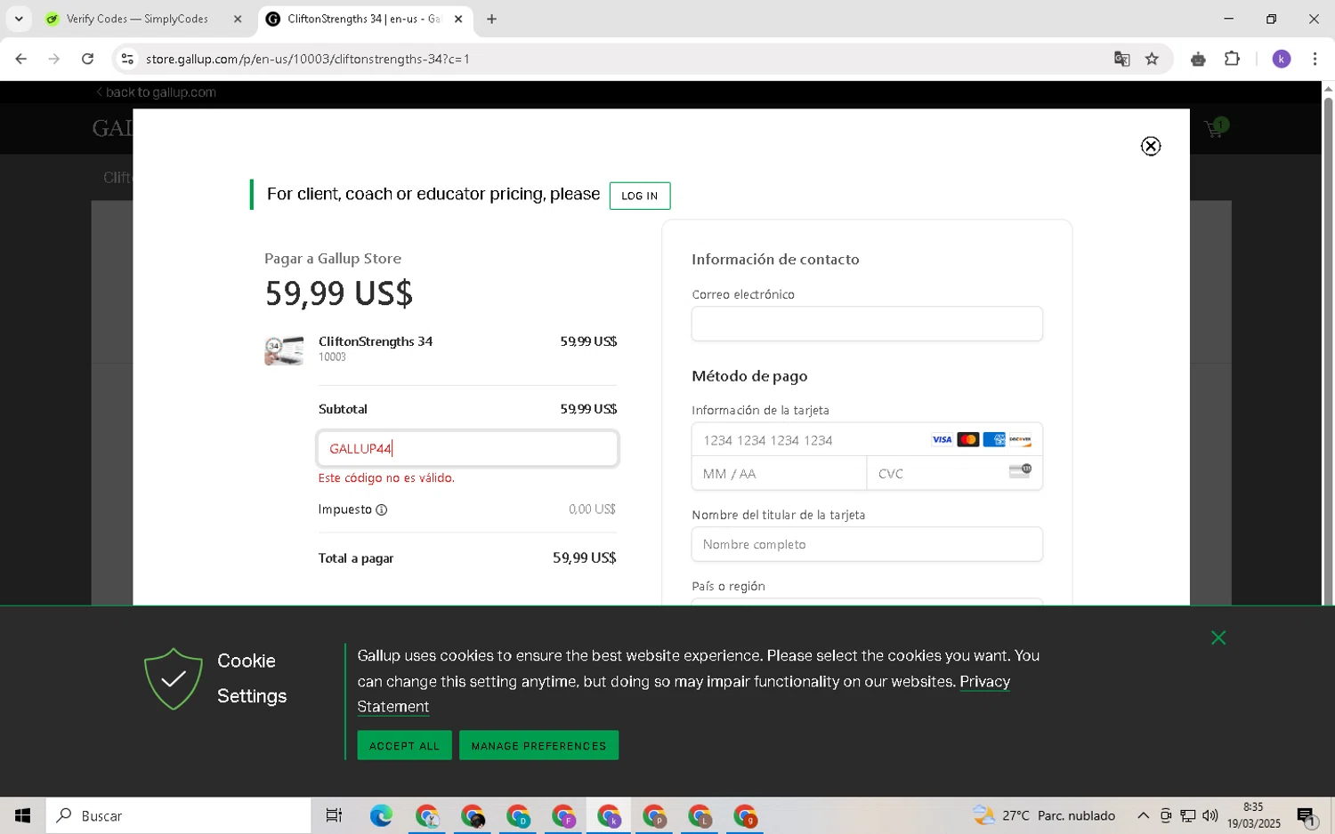The height and width of the screenshot is (834, 1335).
Task: View site information icon in address bar
Action: [127, 59]
